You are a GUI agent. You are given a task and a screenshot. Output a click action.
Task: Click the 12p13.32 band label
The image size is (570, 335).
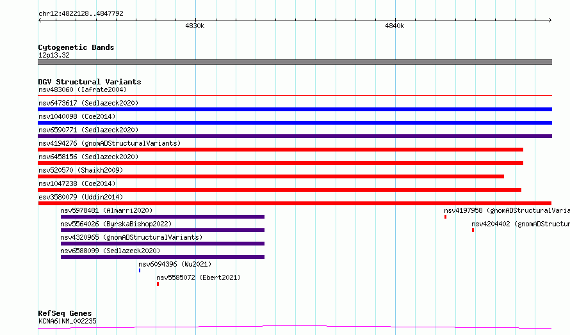click(54, 55)
